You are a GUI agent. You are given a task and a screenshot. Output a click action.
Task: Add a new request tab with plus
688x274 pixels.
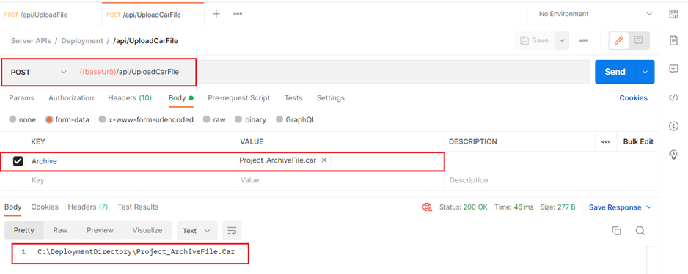coord(216,14)
